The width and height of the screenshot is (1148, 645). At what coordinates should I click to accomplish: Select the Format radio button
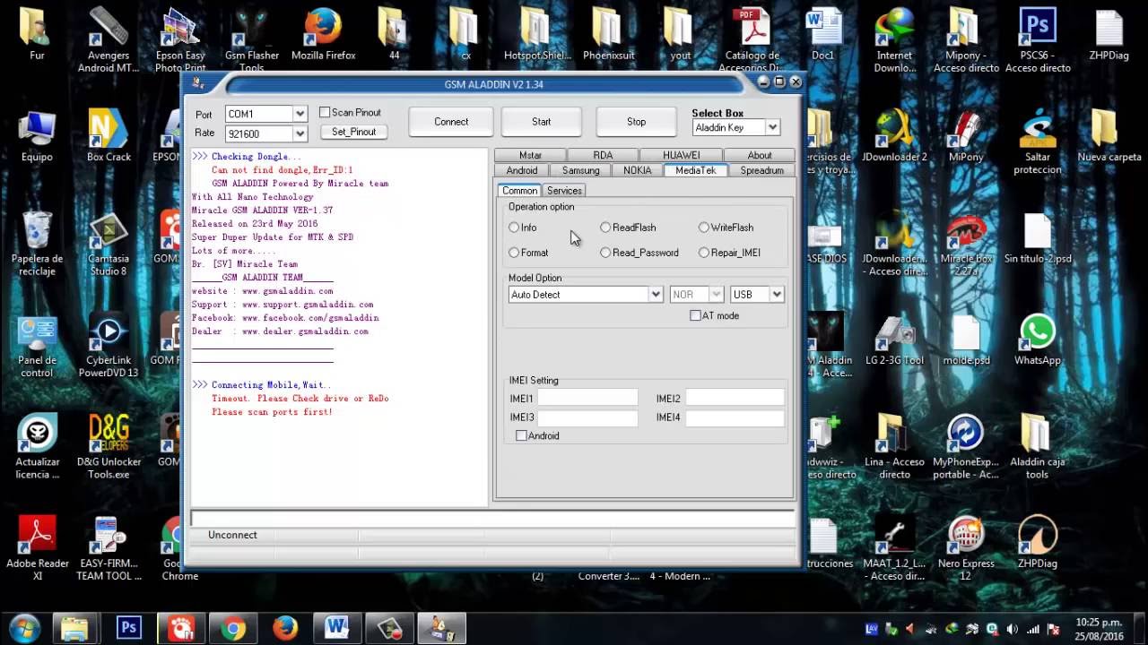click(514, 253)
